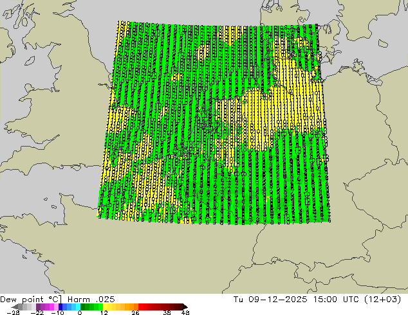Click the 48 legend scale value
Screen dimensions: 408x315
coord(185,312)
